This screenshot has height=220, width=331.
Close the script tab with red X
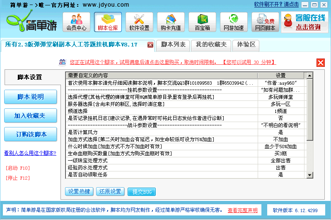click(x=150, y=45)
